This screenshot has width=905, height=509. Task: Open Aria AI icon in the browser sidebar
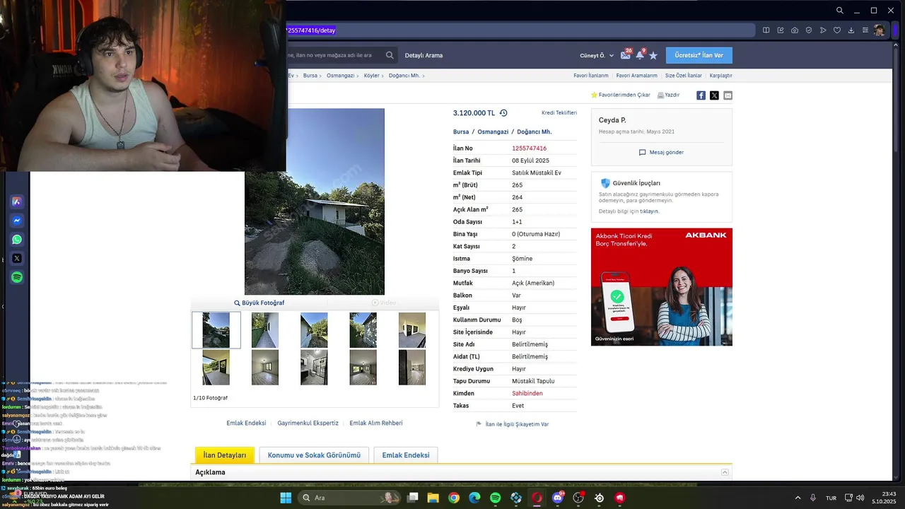[x=17, y=201]
